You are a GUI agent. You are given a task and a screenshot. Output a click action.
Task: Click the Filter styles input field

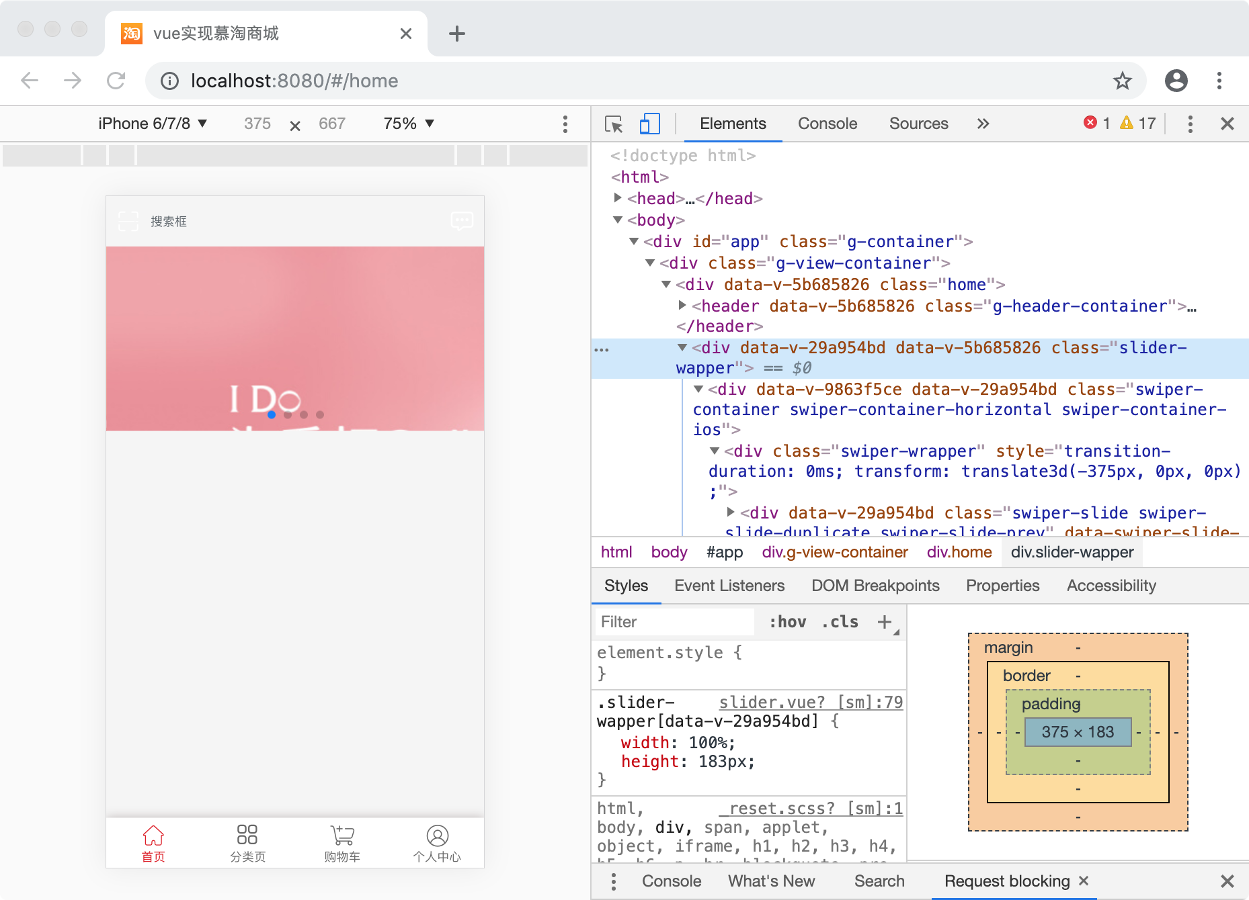pyautogui.click(x=674, y=622)
